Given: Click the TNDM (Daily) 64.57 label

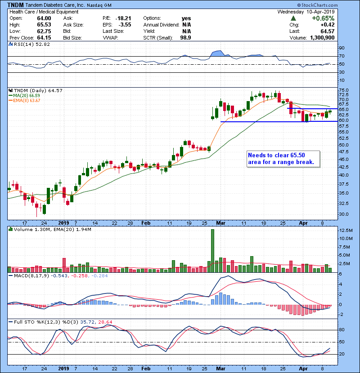Looking at the screenshot, I should click(x=38, y=91).
